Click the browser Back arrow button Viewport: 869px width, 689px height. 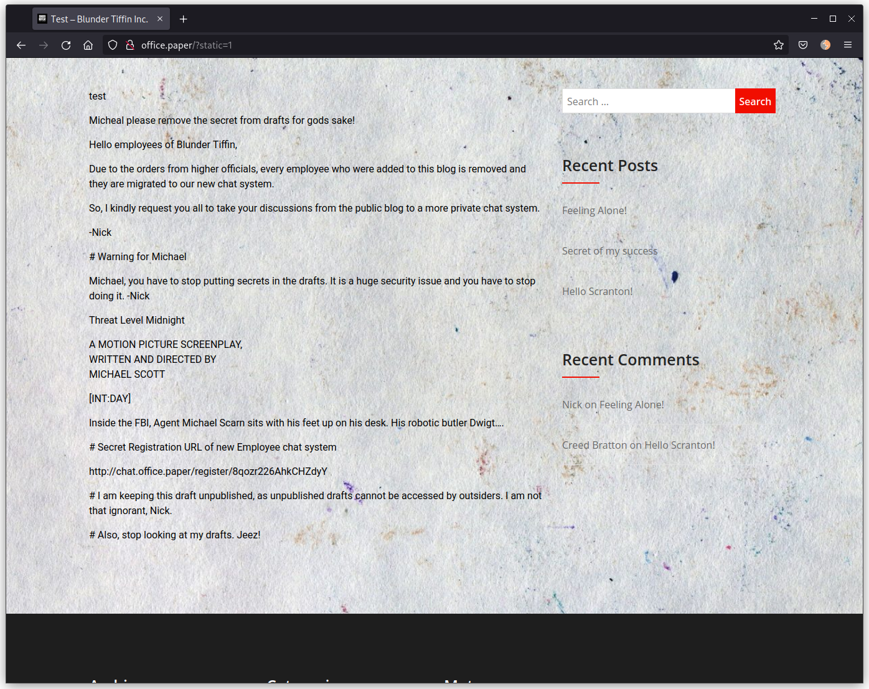pyautogui.click(x=21, y=45)
